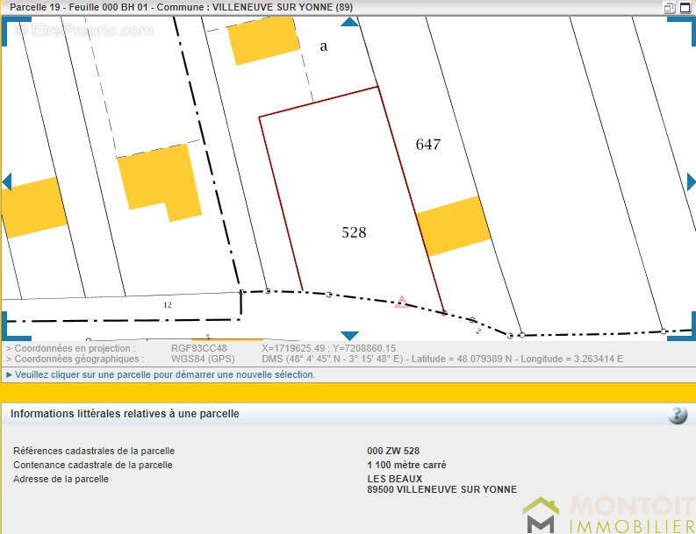Click 'Informations littérales relatives à une parcelle' header
The image size is (696, 534).
(x=125, y=414)
